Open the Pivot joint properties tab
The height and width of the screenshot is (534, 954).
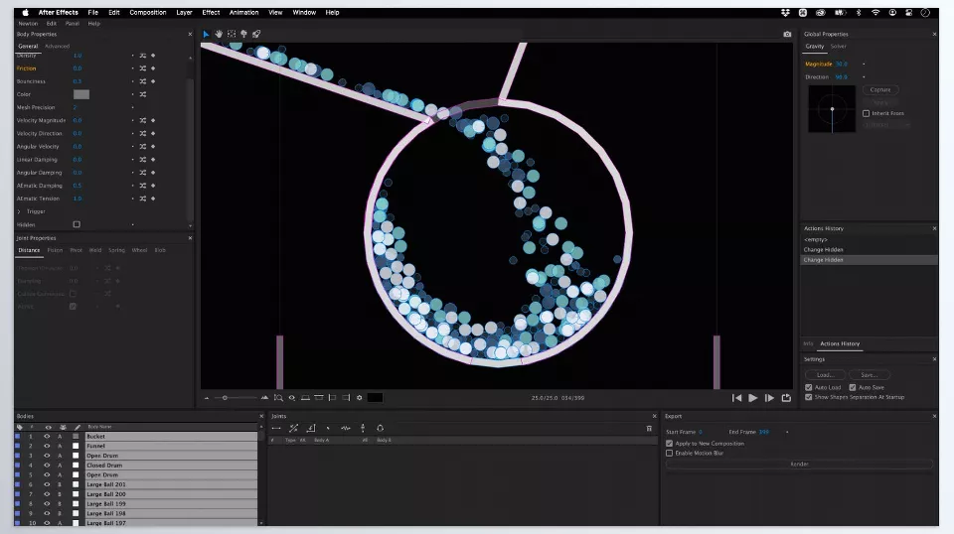tap(77, 250)
